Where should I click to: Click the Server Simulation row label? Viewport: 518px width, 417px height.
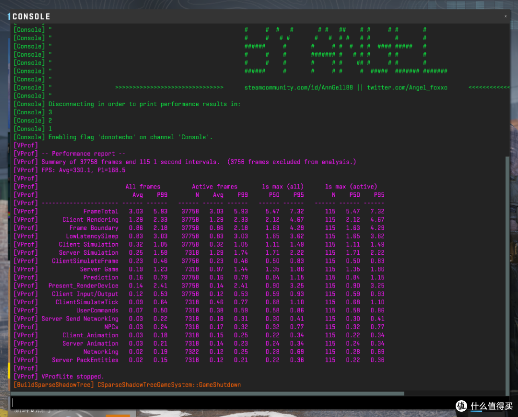coord(89,253)
